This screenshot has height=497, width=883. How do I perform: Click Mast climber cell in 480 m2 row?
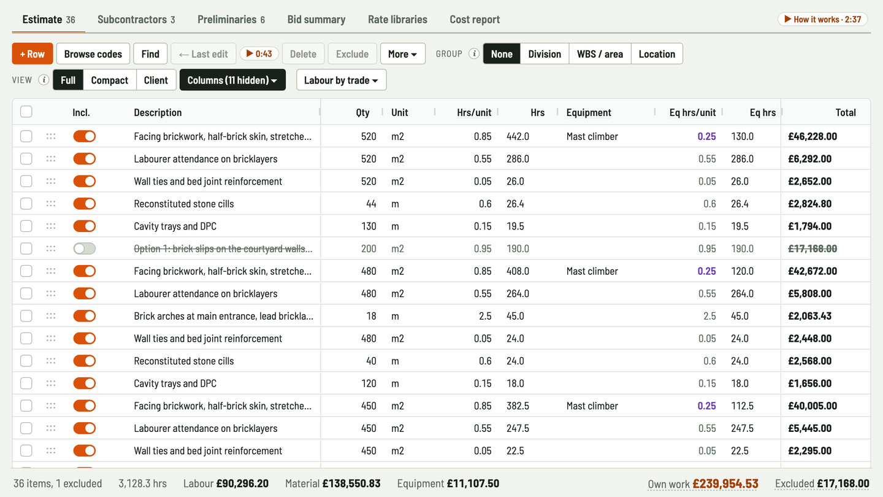[592, 271]
